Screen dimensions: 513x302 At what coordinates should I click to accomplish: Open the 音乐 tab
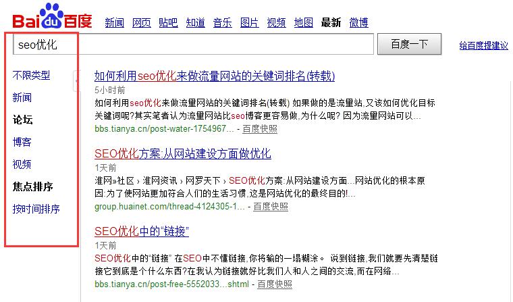(223, 22)
